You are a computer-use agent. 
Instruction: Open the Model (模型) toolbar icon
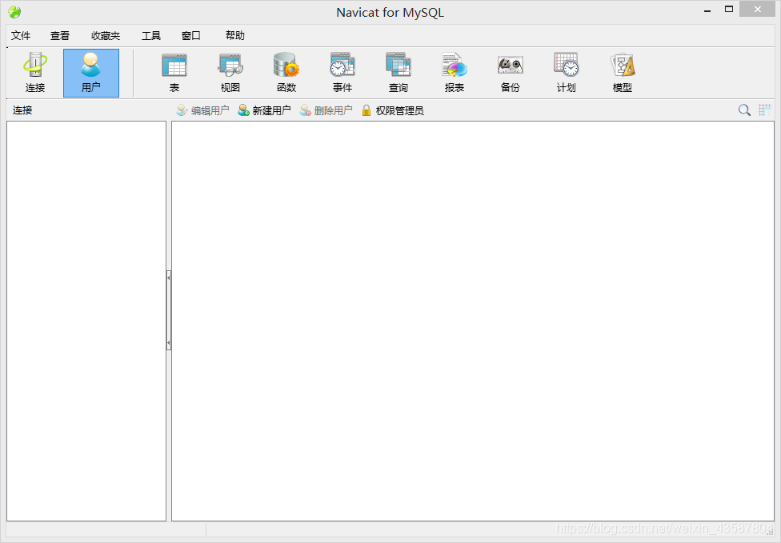(622, 73)
